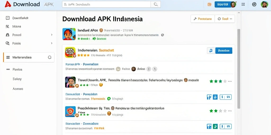Image resolution: width=271 pixels, height=135 pixels.
Task: Expand the Poiriis sidebar chevron
Action: (x=52, y=44)
